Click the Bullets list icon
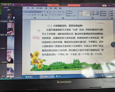 click(51, 12)
